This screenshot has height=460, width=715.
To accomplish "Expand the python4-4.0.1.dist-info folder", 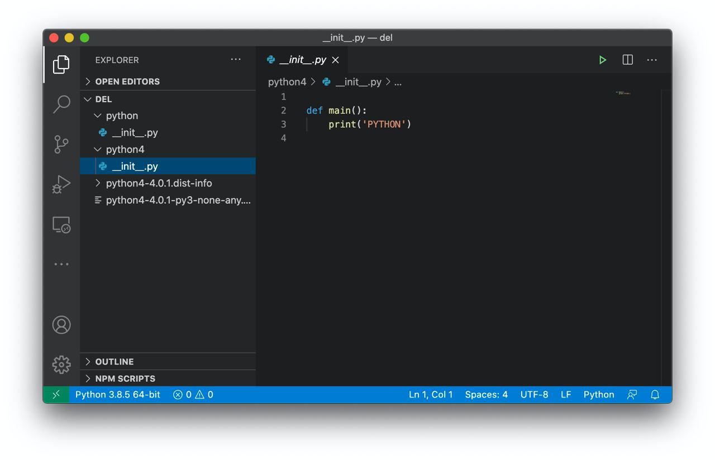I will click(x=159, y=183).
